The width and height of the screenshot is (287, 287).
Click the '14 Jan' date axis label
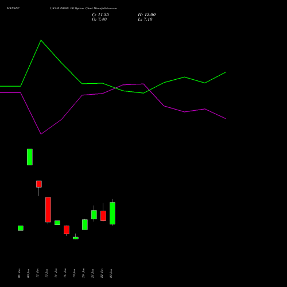pyautogui.click(x=56, y=273)
